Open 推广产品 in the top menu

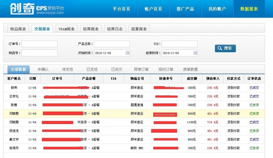click(185, 9)
